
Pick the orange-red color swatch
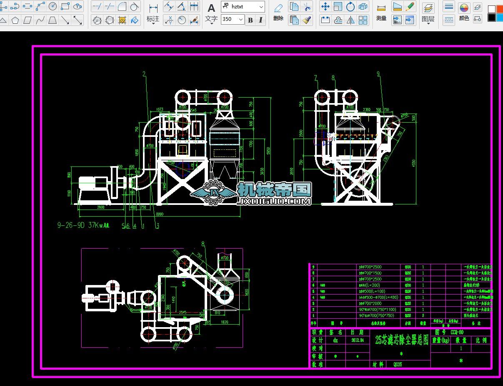[x=500, y=9]
